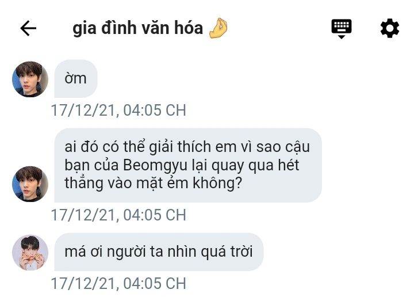The image size is (414, 297).
Task: Click the words "văn hóa" in the header
Action: point(172,28)
